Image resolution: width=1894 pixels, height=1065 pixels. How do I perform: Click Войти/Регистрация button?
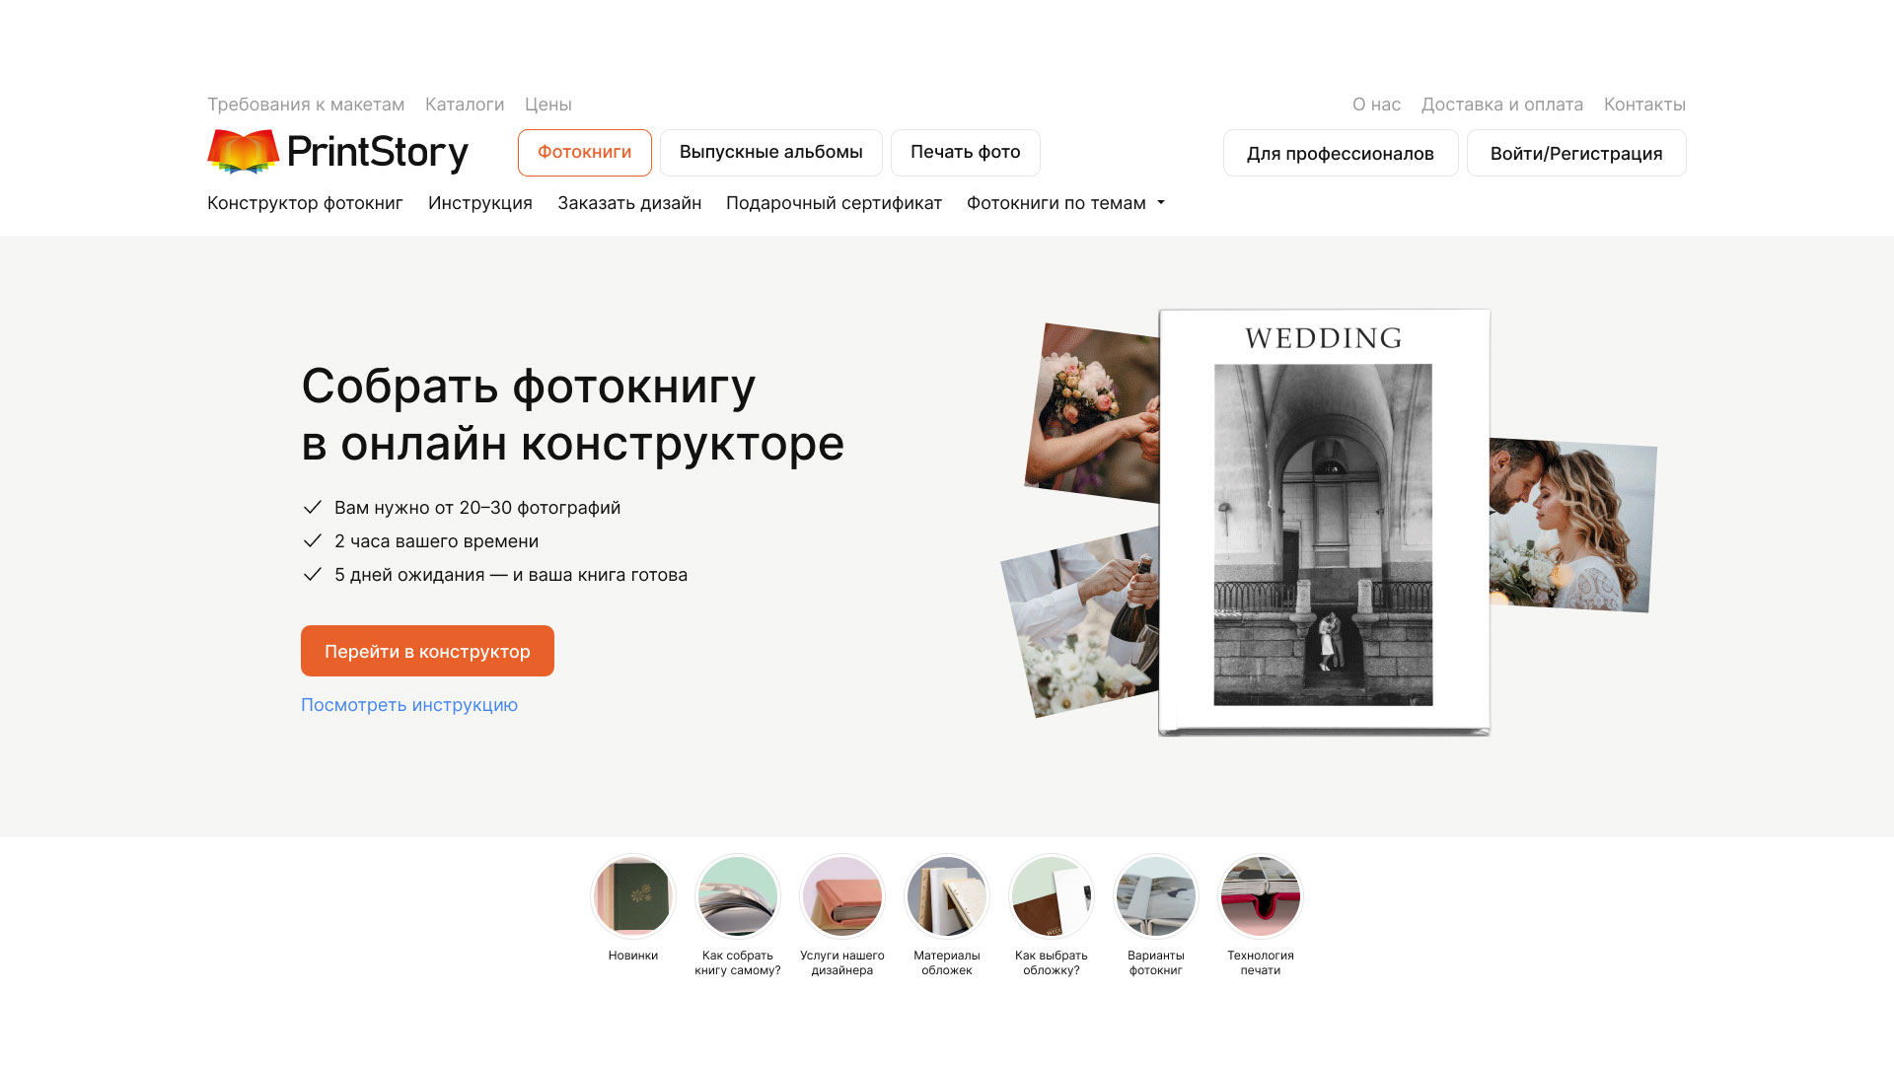pyautogui.click(x=1576, y=153)
